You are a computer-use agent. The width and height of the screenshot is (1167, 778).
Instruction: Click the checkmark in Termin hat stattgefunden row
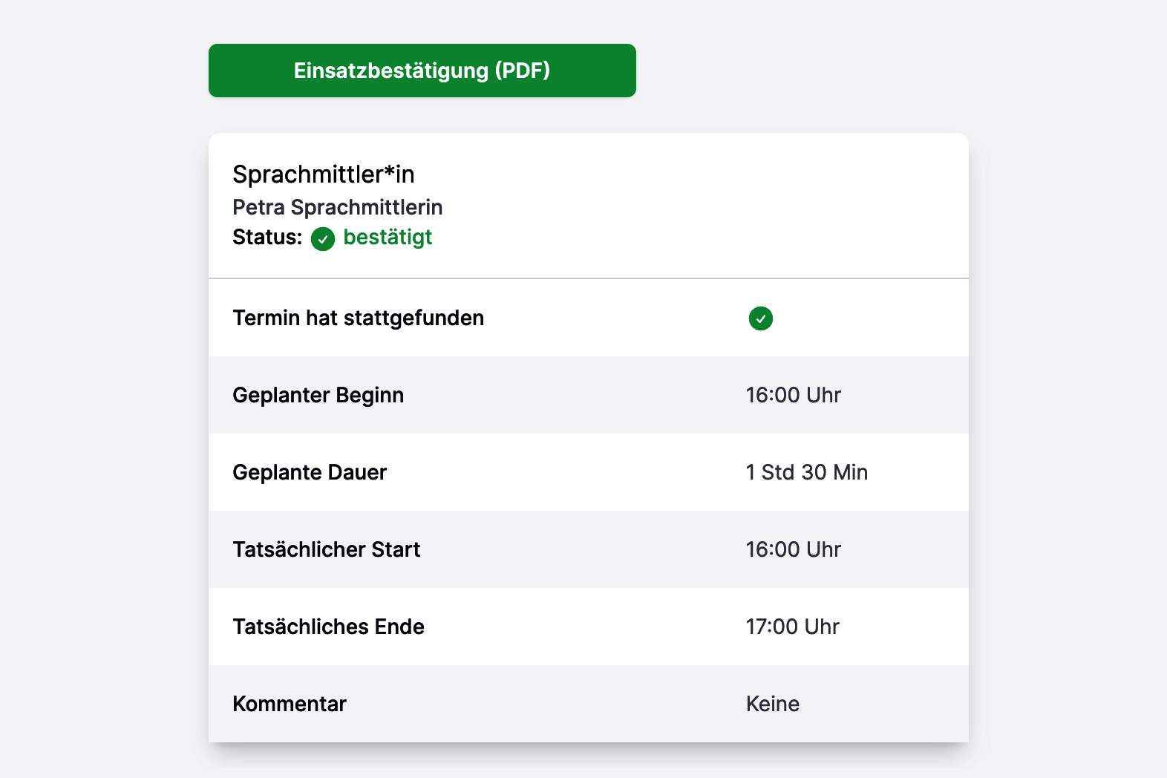click(x=760, y=318)
